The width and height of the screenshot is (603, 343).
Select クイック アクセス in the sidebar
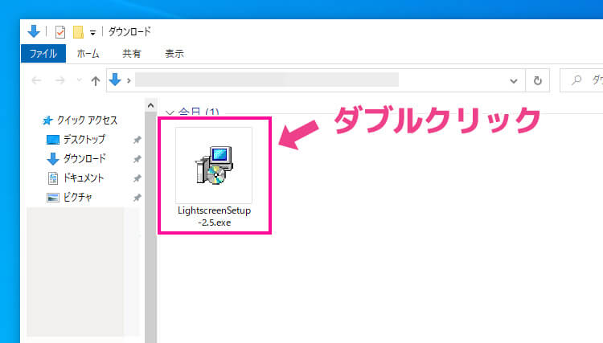point(86,120)
